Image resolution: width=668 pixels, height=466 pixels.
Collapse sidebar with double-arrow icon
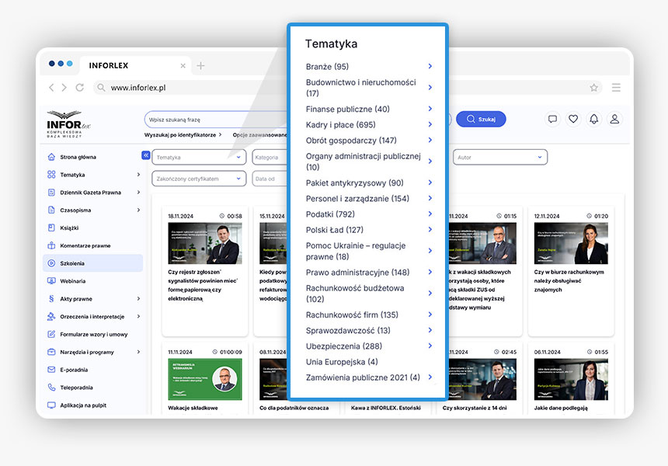pyautogui.click(x=145, y=155)
